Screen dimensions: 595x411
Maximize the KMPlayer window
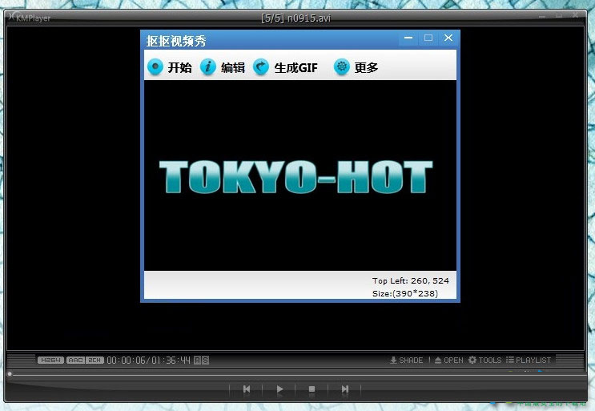click(559, 15)
